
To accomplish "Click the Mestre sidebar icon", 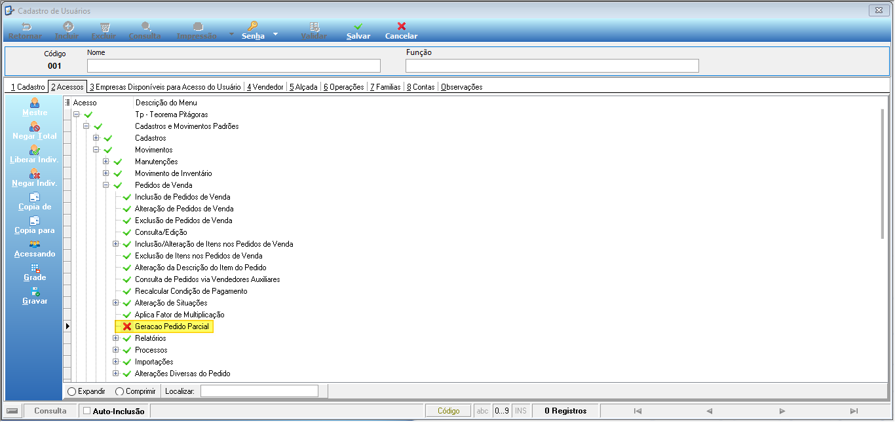I will click(35, 103).
